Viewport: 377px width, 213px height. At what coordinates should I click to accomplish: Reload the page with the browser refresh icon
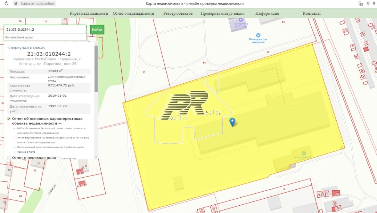point(6,4)
